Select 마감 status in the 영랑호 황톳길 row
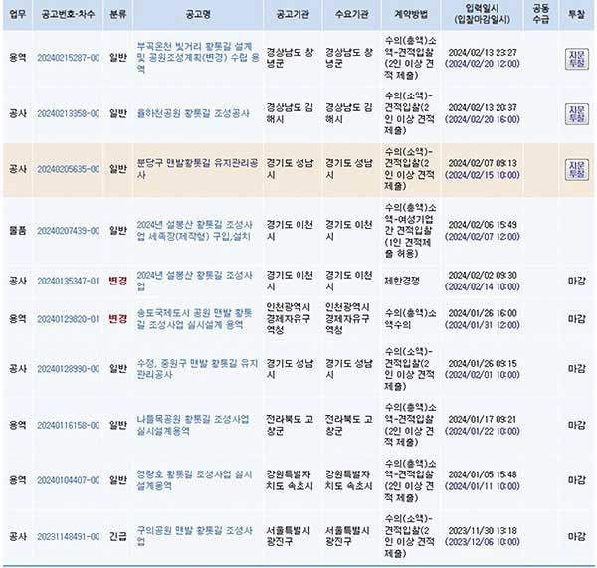This screenshot has height=568, width=597. (x=576, y=480)
